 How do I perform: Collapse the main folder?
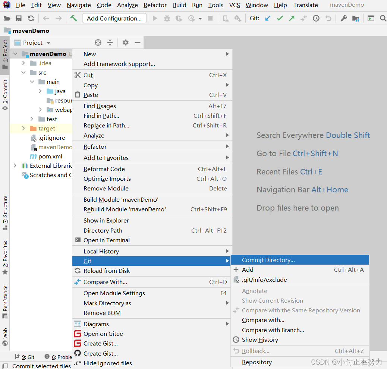point(32,82)
